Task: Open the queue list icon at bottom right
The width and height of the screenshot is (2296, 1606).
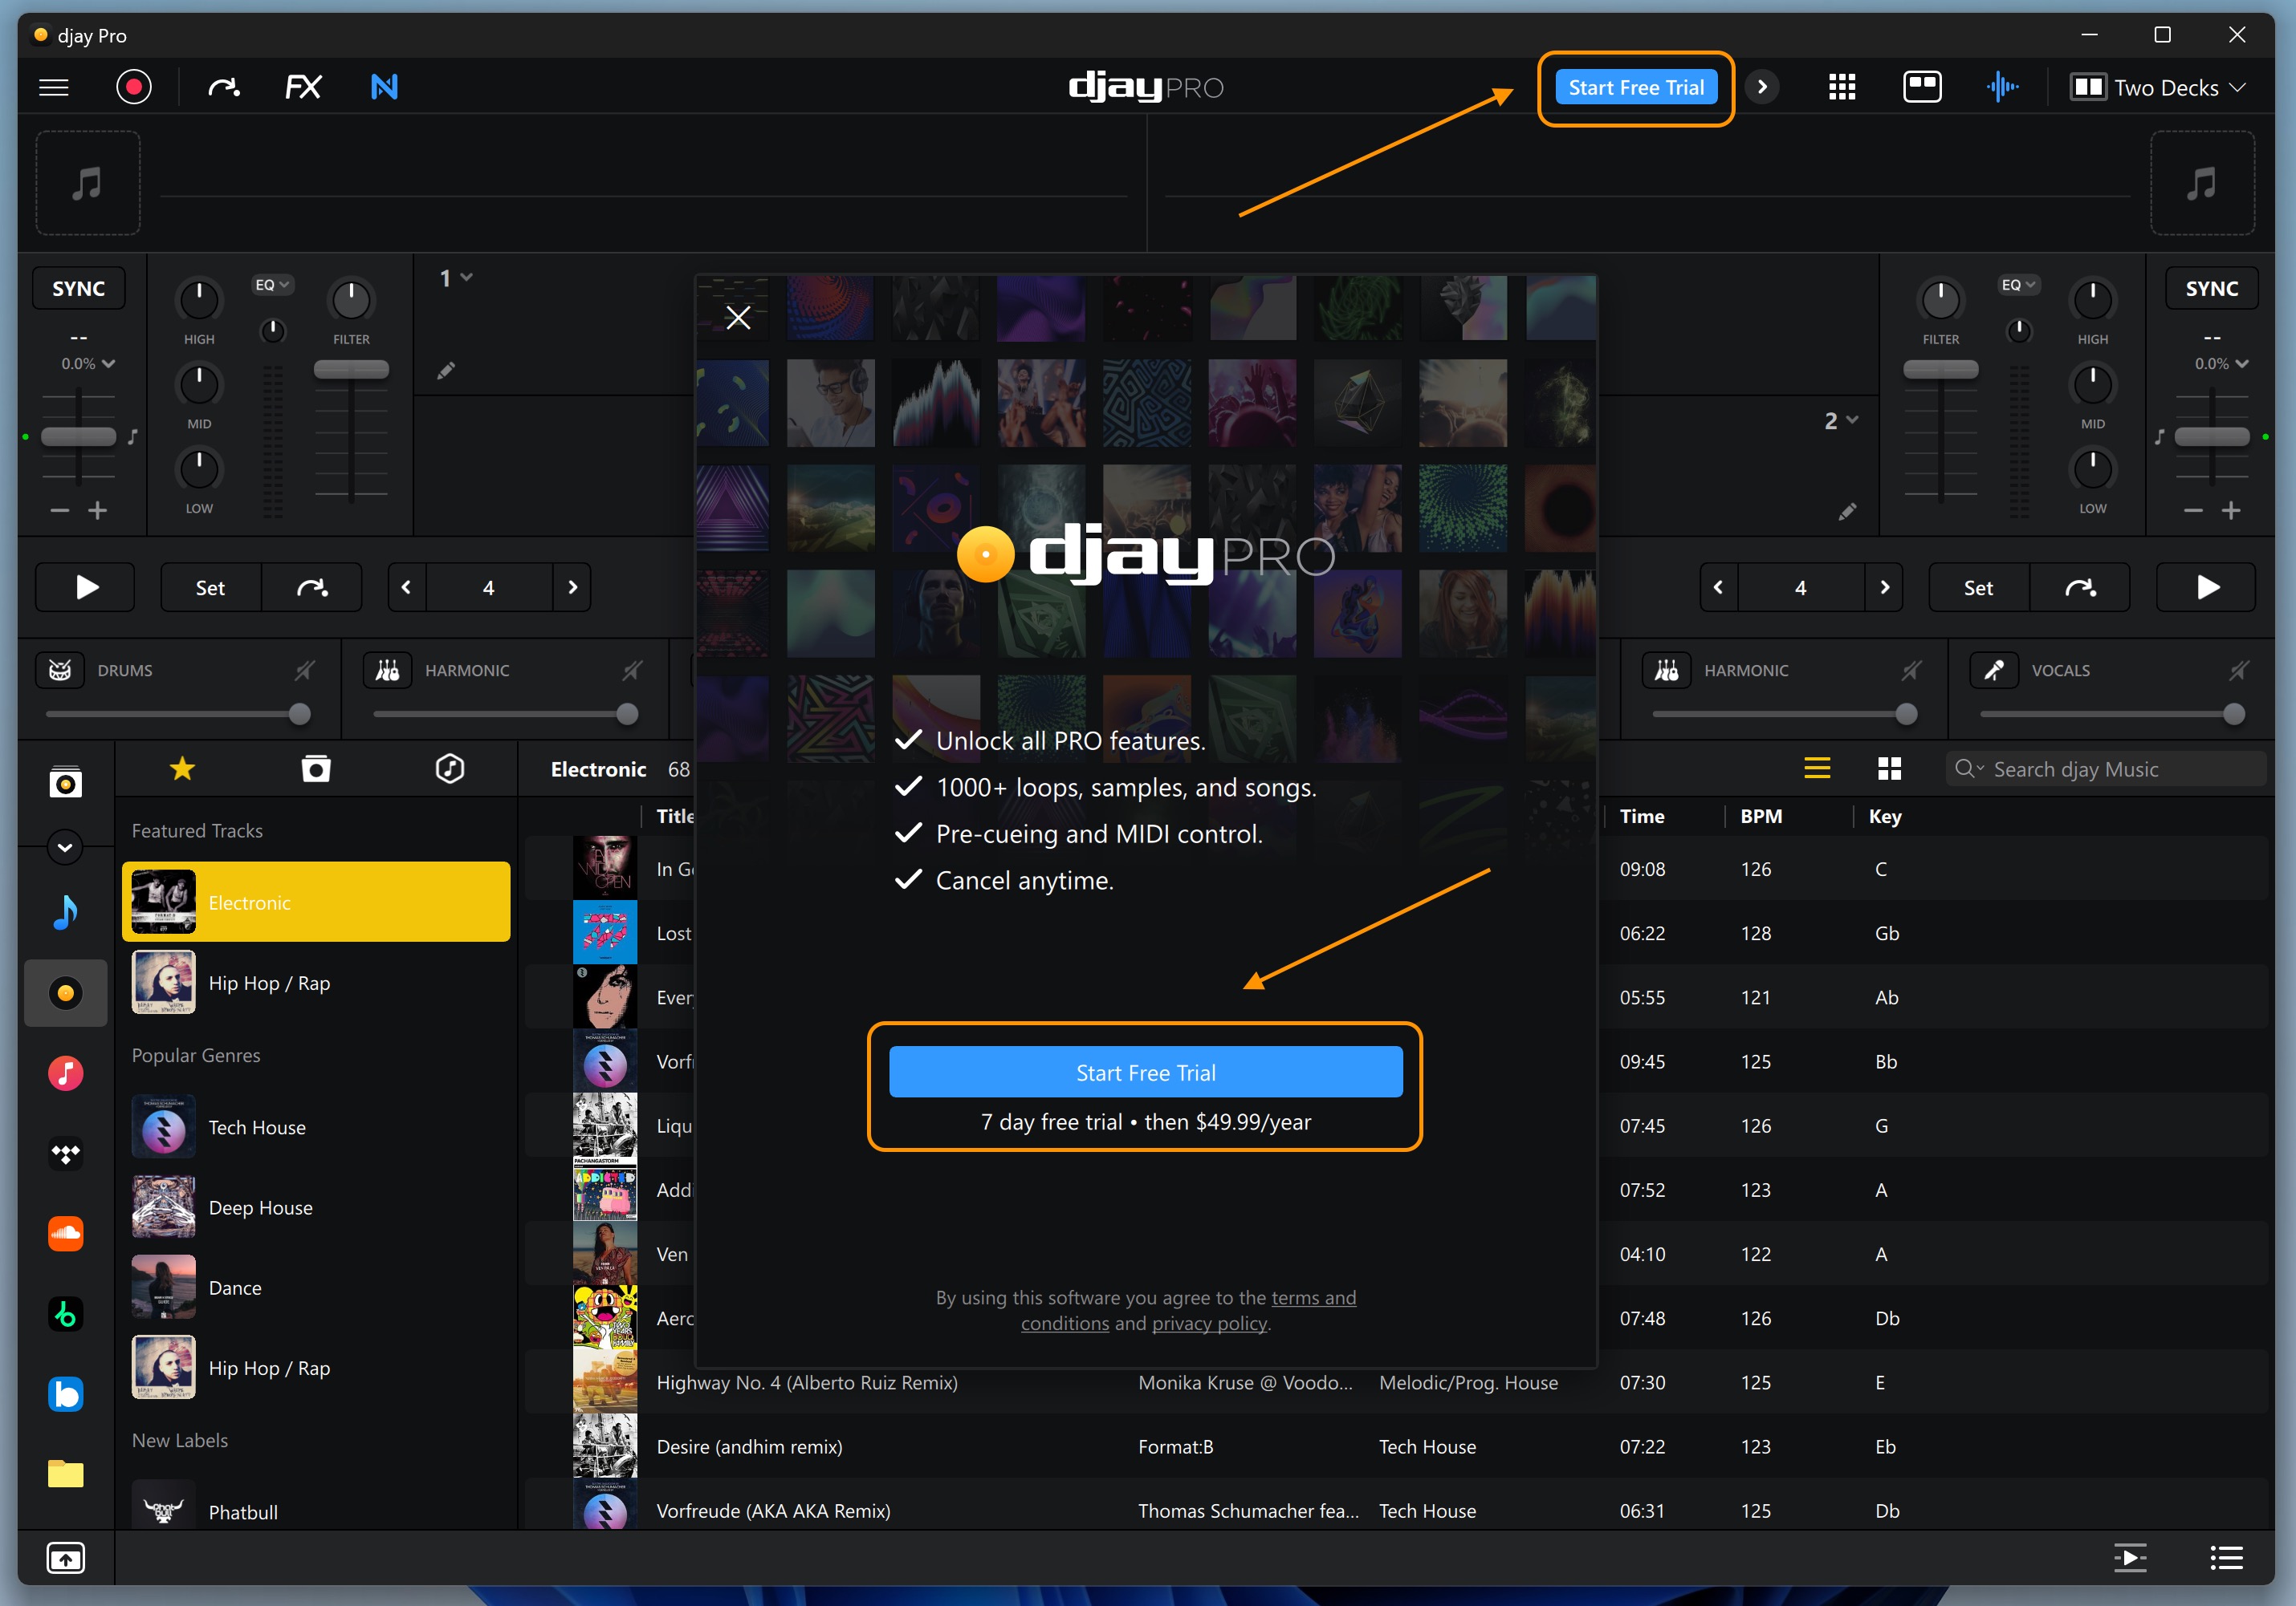Action: pos(2226,1557)
